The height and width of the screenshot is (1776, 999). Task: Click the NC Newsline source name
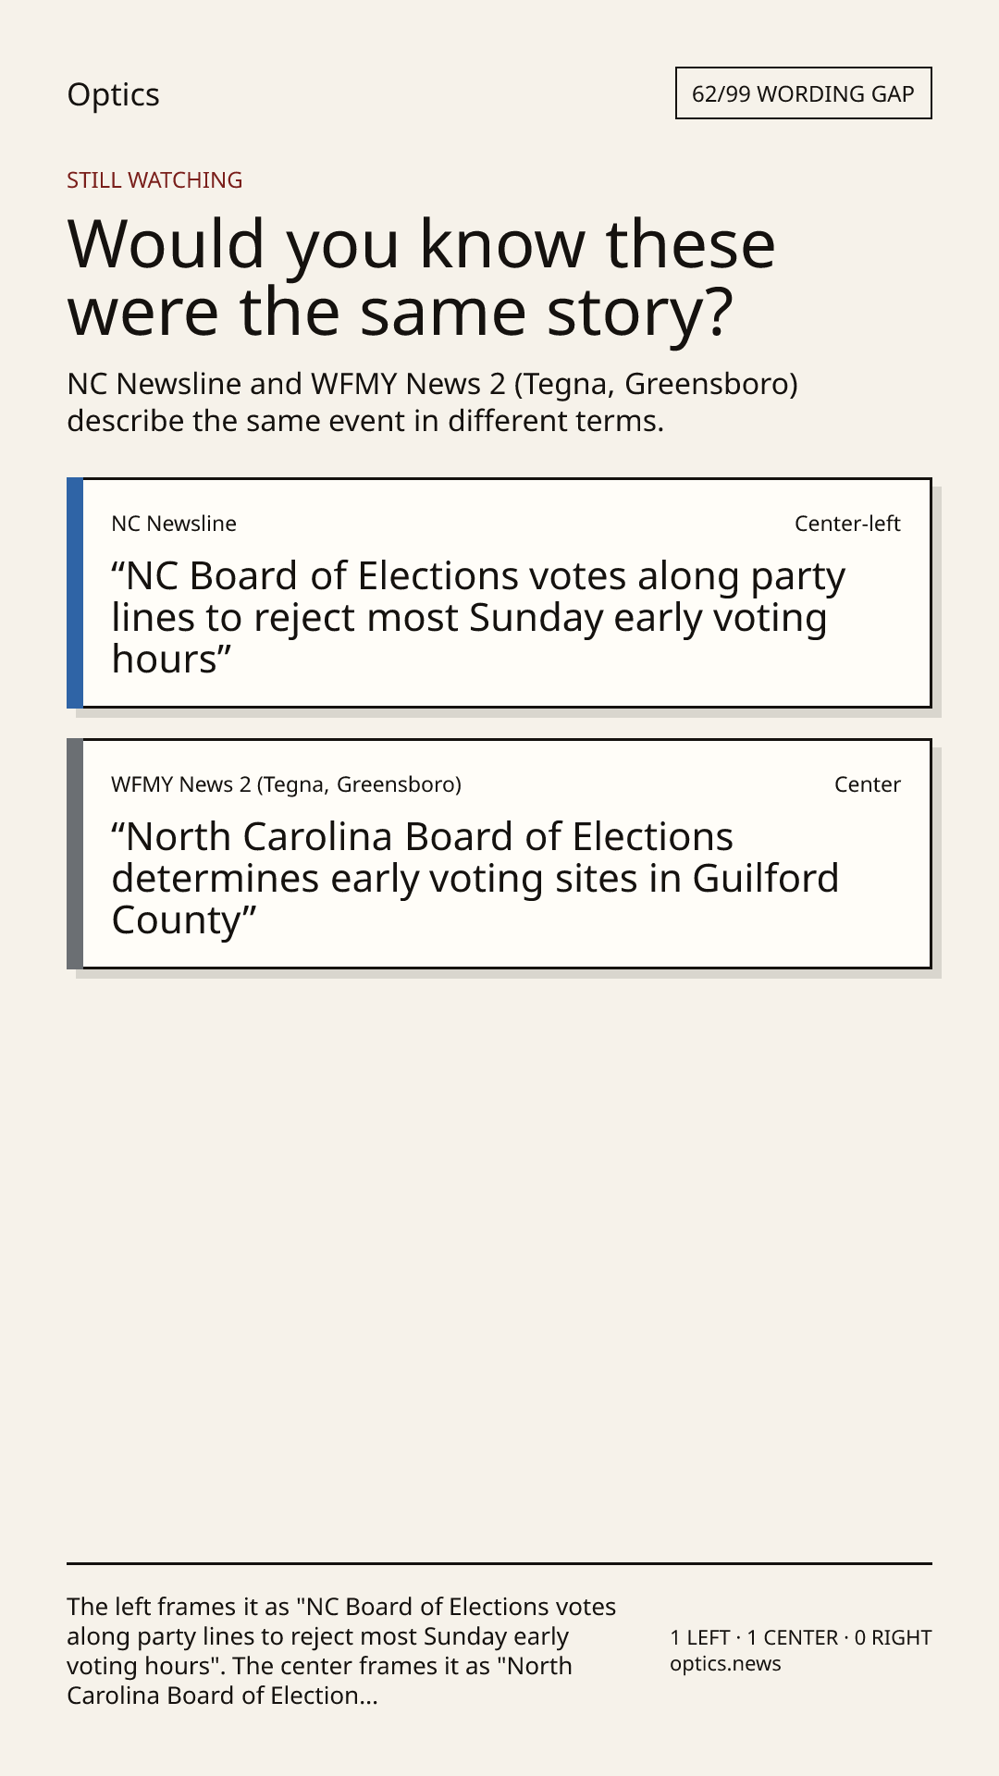pyautogui.click(x=174, y=524)
